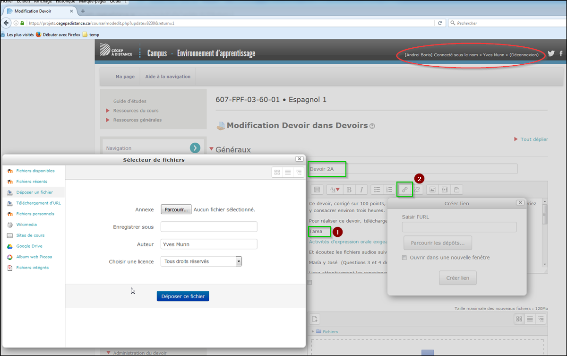Screen dimensions: 567x356
Task: Toggle bold formatting in the editor
Action: pos(349,190)
